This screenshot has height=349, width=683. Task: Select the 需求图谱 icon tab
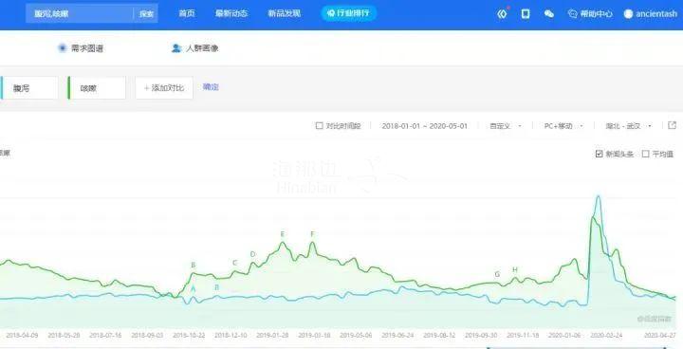(63, 48)
